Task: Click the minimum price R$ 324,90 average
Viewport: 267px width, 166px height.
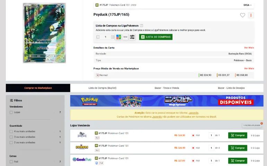Action: (205, 75)
